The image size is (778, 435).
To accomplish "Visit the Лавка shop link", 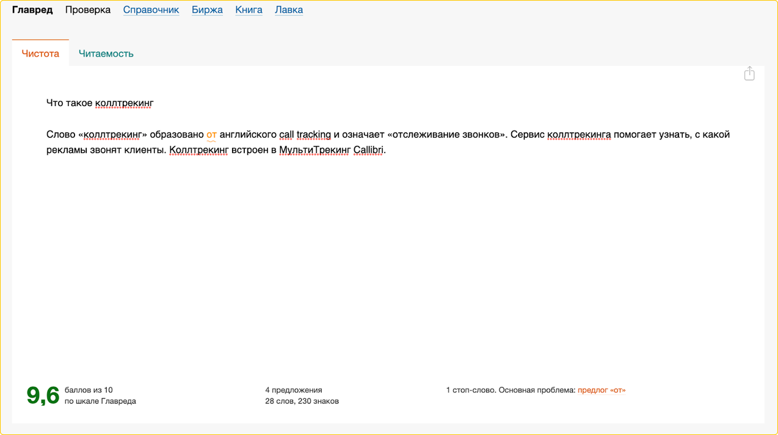I will coord(289,10).
